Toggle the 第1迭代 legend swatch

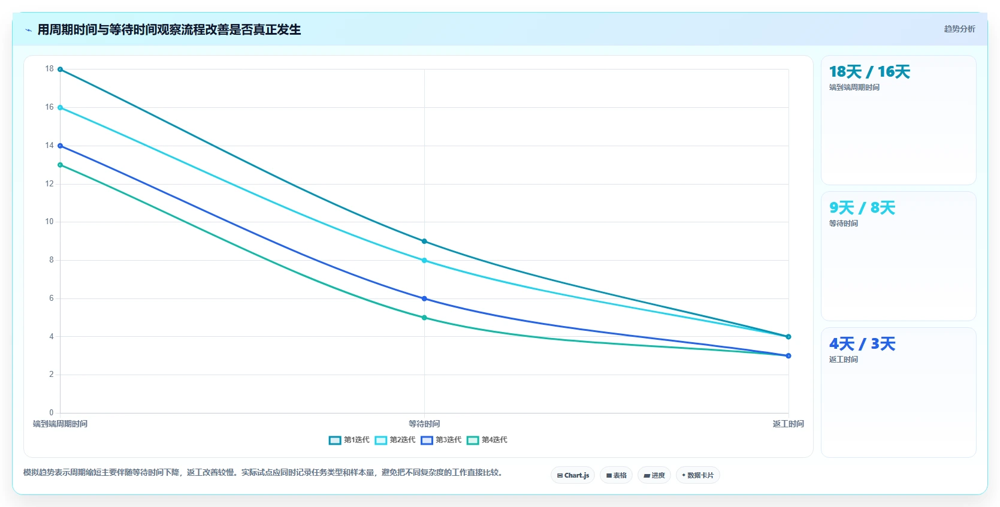tap(335, 440)
